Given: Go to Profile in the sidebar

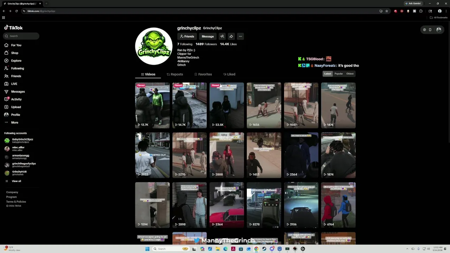Looking at the screenshot, I should pos(12,115).
